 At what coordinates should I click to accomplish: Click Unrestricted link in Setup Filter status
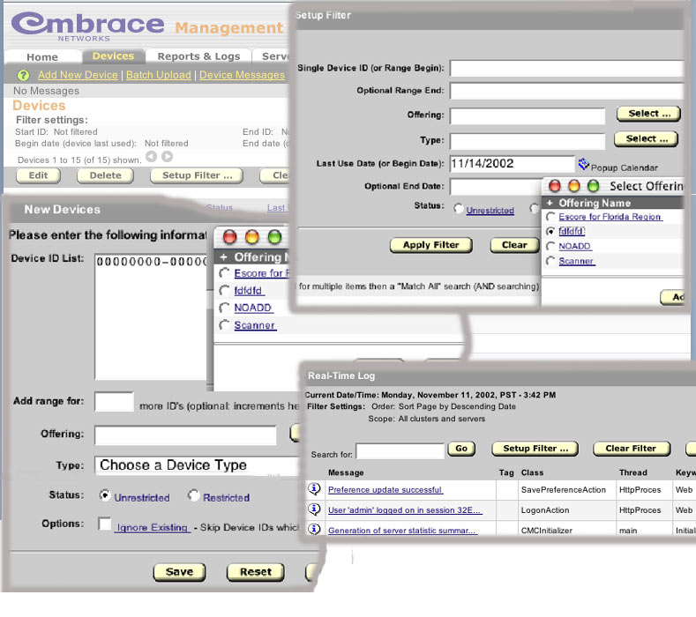click(x=490, y=211)
